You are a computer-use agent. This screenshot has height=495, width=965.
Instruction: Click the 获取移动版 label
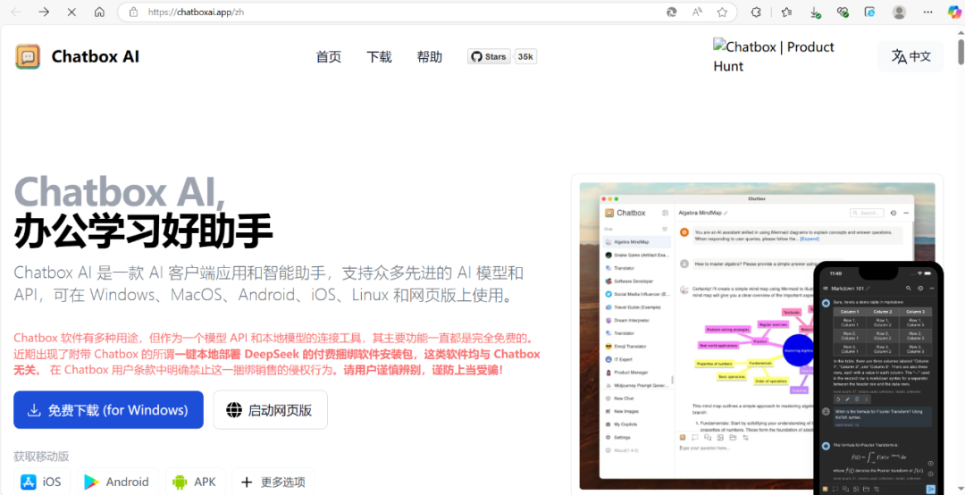41,457
